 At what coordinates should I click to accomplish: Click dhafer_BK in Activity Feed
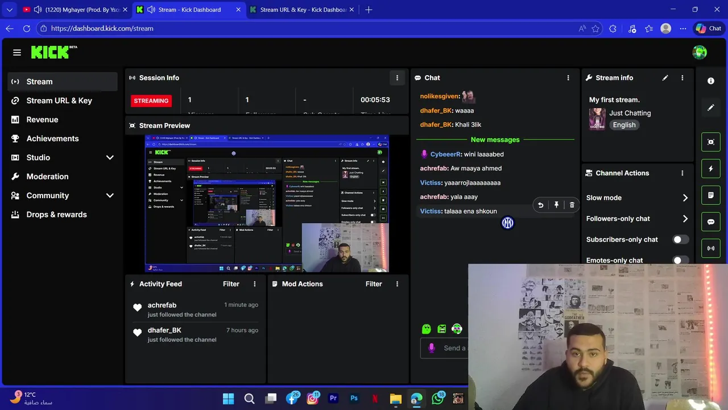click(164, 330)
